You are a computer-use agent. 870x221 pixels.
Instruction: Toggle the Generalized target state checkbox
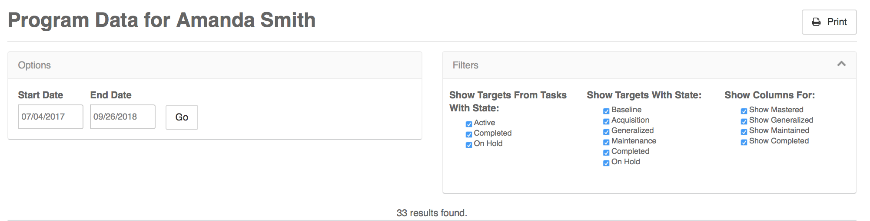point(606,132)
